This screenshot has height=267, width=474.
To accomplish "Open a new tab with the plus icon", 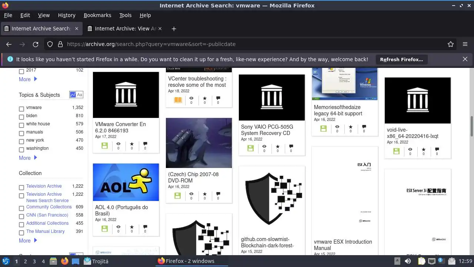I will (x=174, y=29).
